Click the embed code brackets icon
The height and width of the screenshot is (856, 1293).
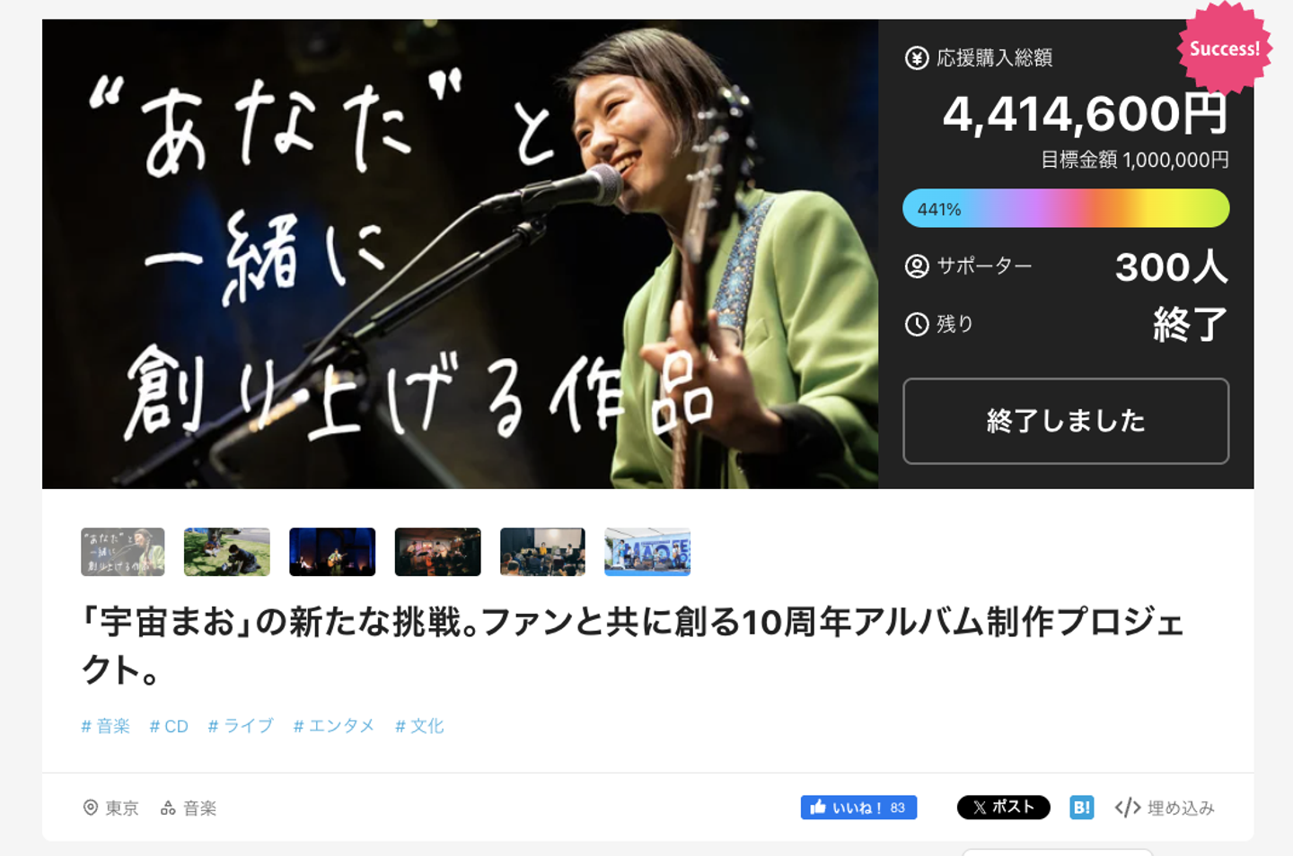[x=1128, y=808]
